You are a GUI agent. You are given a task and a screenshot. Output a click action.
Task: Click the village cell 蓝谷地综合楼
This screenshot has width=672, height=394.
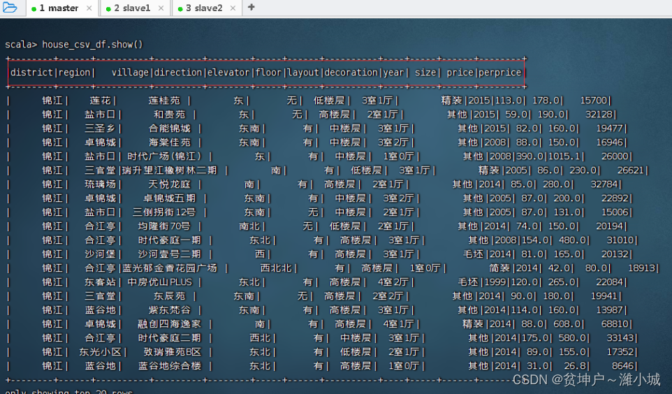tap(169, 365)
